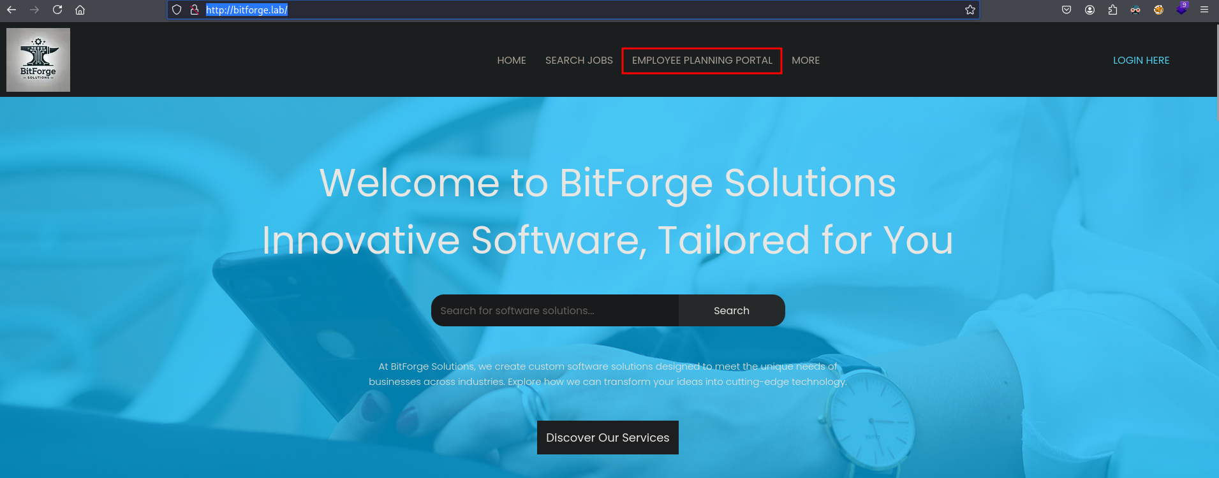Click the Search button beside the input
Image resolution: width=1219 pixels, height=478 pixels.
click(x=732, y=310)
